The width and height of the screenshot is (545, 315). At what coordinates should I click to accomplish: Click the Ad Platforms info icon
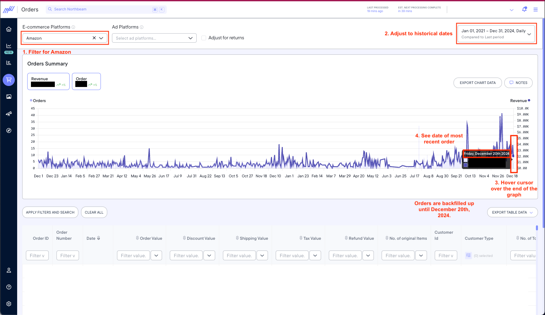pos(142,27)
